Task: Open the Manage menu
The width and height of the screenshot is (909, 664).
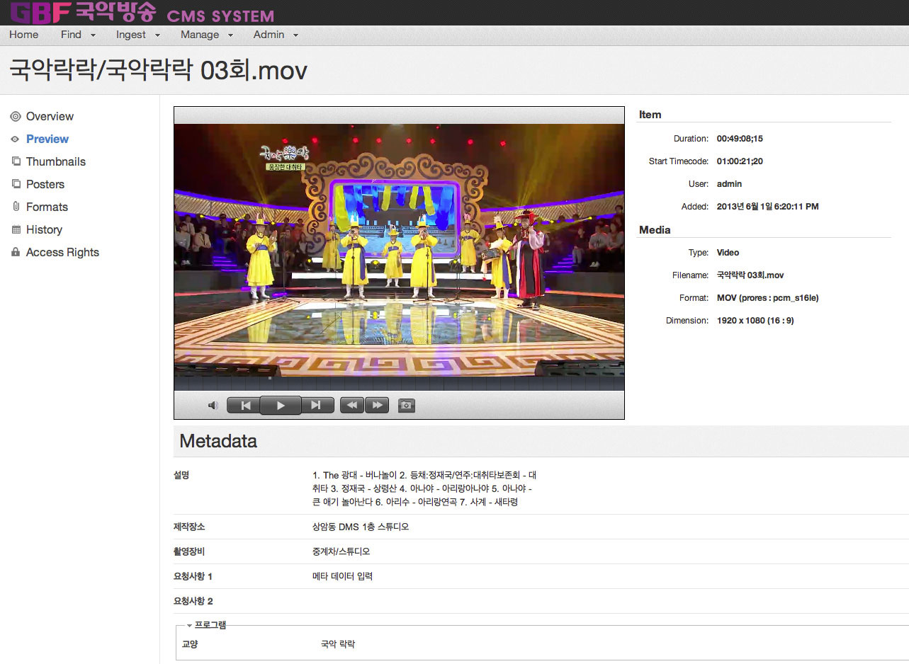Action: click(200, 35)
